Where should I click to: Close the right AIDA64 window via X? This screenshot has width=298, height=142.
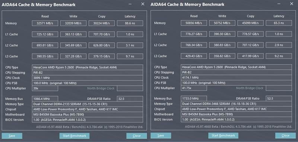pos(292,4)
